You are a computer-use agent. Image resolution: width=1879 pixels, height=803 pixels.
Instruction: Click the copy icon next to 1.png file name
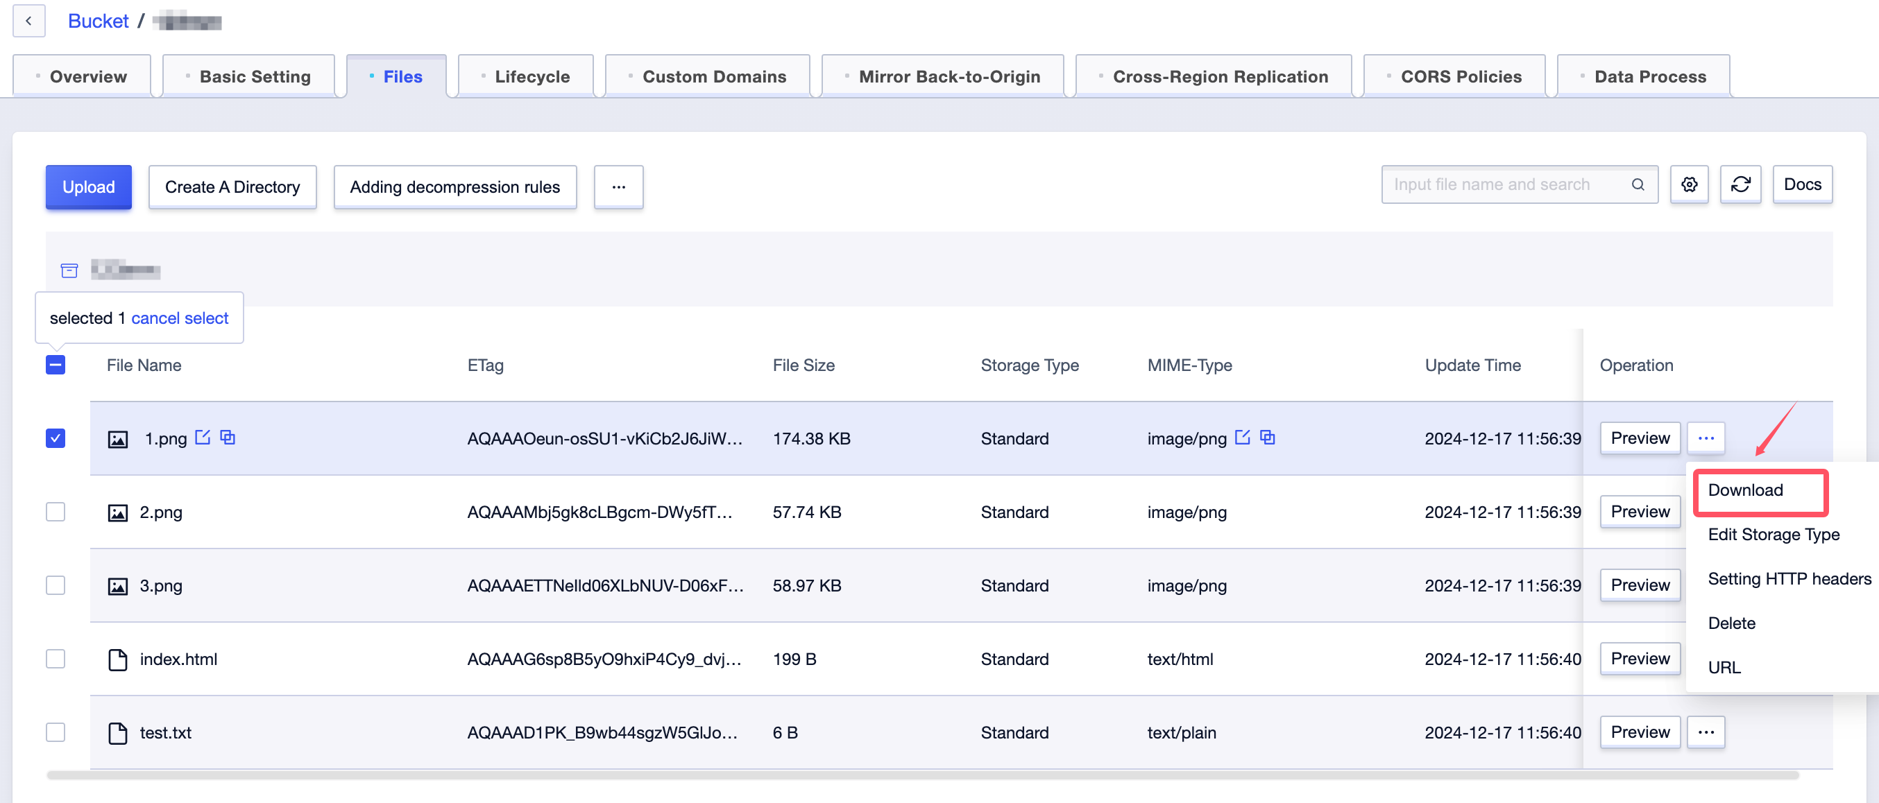click(228, 437)
